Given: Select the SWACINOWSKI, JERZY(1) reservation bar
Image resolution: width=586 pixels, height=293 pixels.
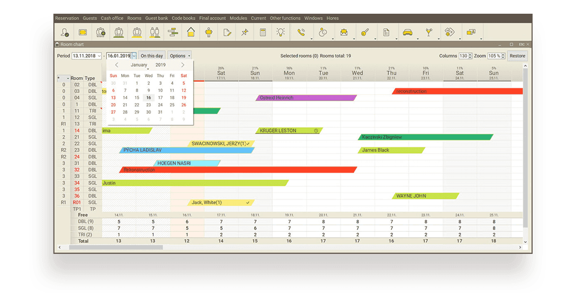Looking at the screenshot, I should point(221,143).
